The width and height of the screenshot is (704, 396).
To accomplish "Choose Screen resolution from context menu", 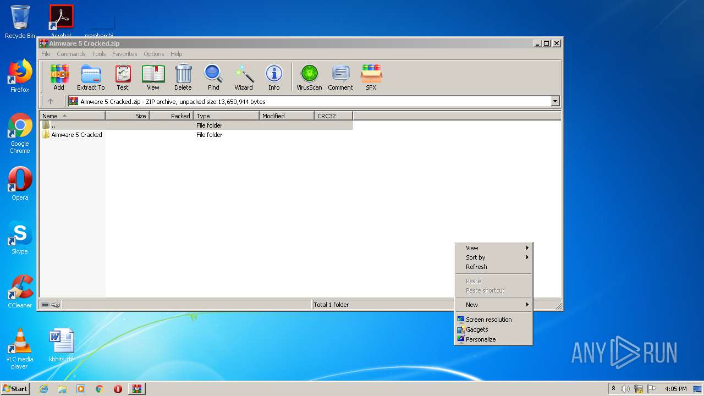I will (493, 320).
